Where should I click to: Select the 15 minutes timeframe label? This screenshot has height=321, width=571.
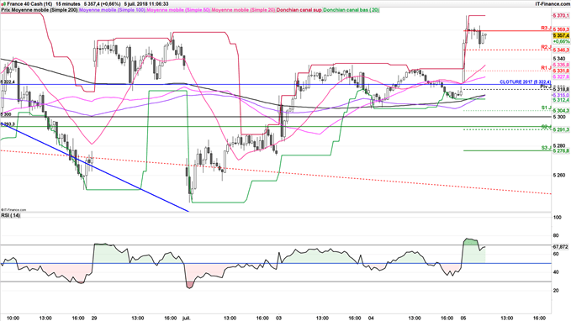click(68, 4)
